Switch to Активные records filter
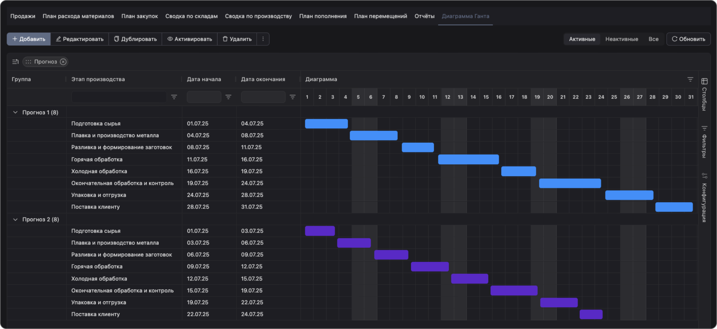Screen dimensions: 717x329 coord(582,39)
